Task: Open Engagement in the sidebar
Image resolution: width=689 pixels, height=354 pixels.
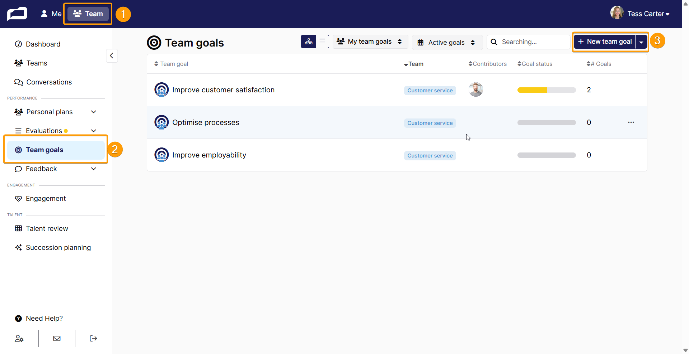Action: click(x=40, y=198)
